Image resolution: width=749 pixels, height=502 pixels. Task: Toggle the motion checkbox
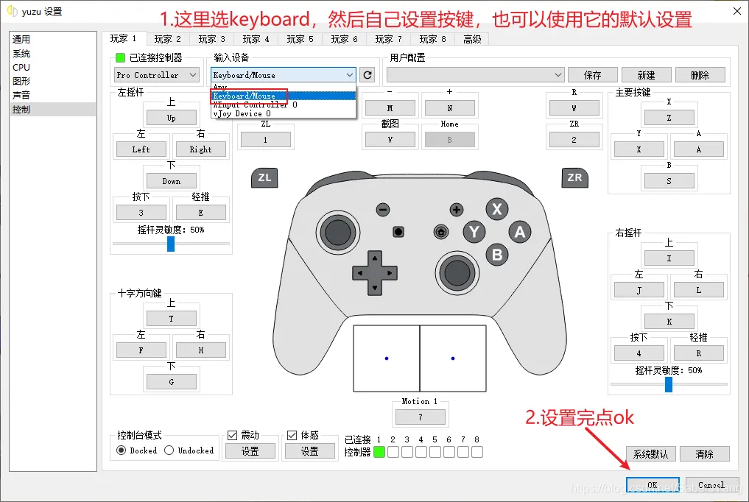[292, 435]
